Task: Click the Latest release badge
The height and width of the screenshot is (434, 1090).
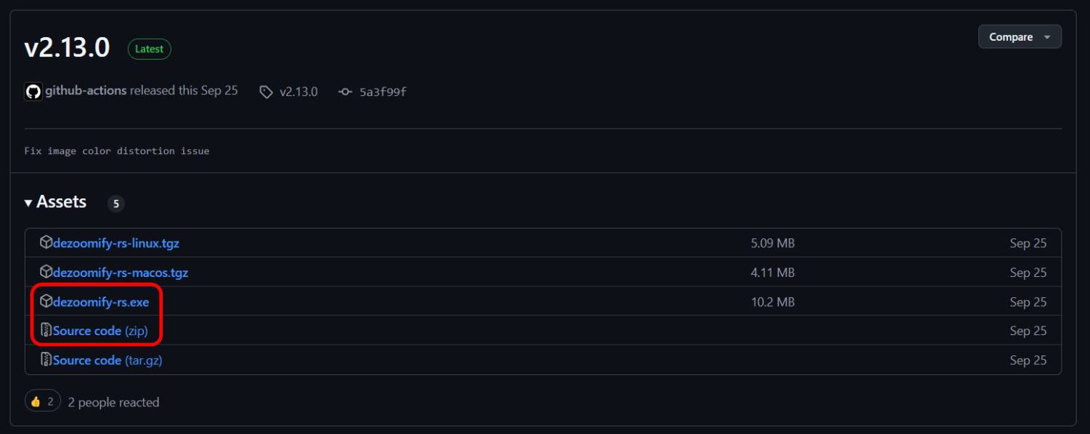Action: click(x=149, y=49)
